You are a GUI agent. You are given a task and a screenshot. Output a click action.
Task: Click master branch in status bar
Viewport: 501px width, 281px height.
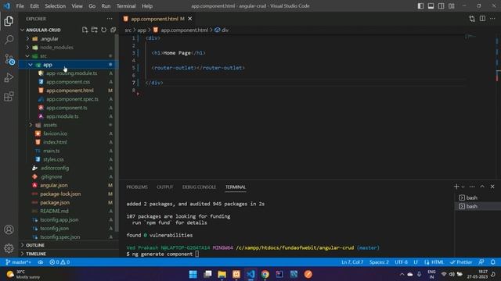point(19,262)
